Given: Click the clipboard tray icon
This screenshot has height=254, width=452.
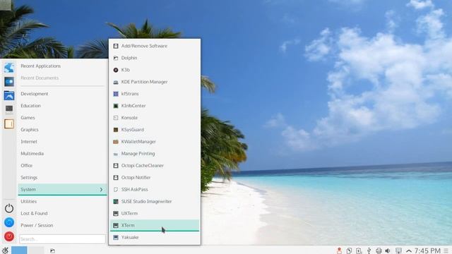Looking at the screenshot, I should 349,250.
